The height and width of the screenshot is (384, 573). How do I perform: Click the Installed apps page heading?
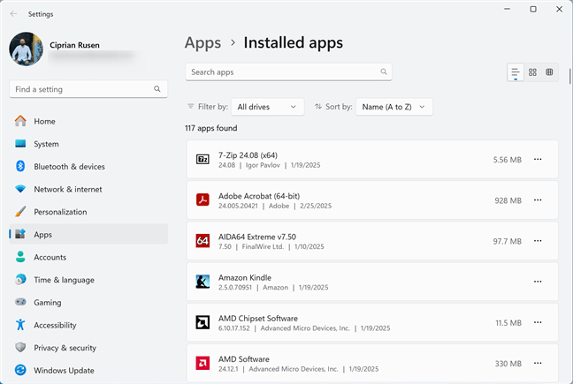pos(294,42)
